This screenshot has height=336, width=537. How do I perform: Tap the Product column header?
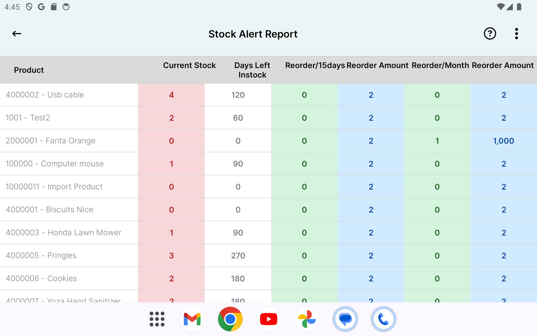(x=29, y=70)
